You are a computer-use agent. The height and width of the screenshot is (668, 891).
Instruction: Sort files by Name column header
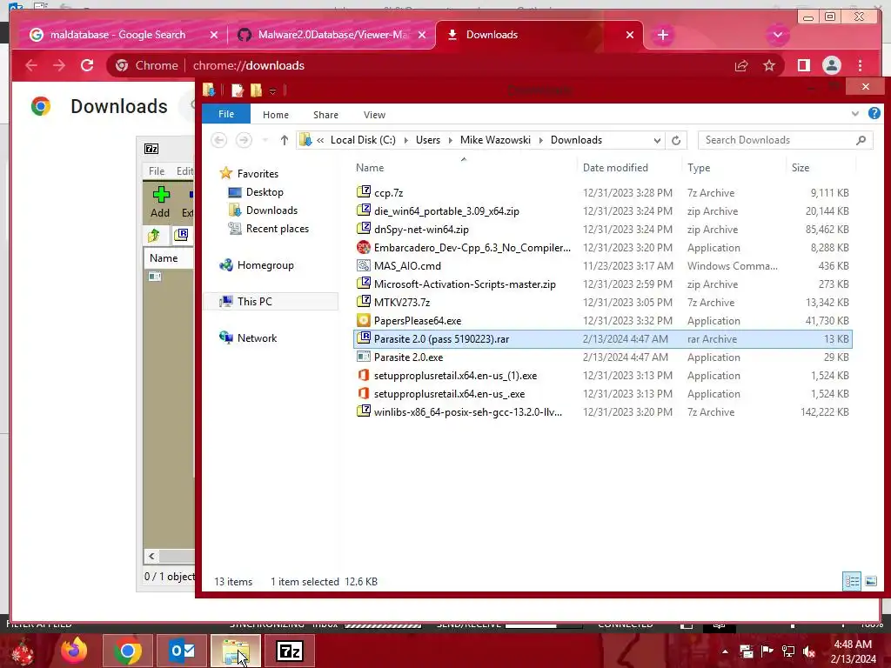point(369,168)
